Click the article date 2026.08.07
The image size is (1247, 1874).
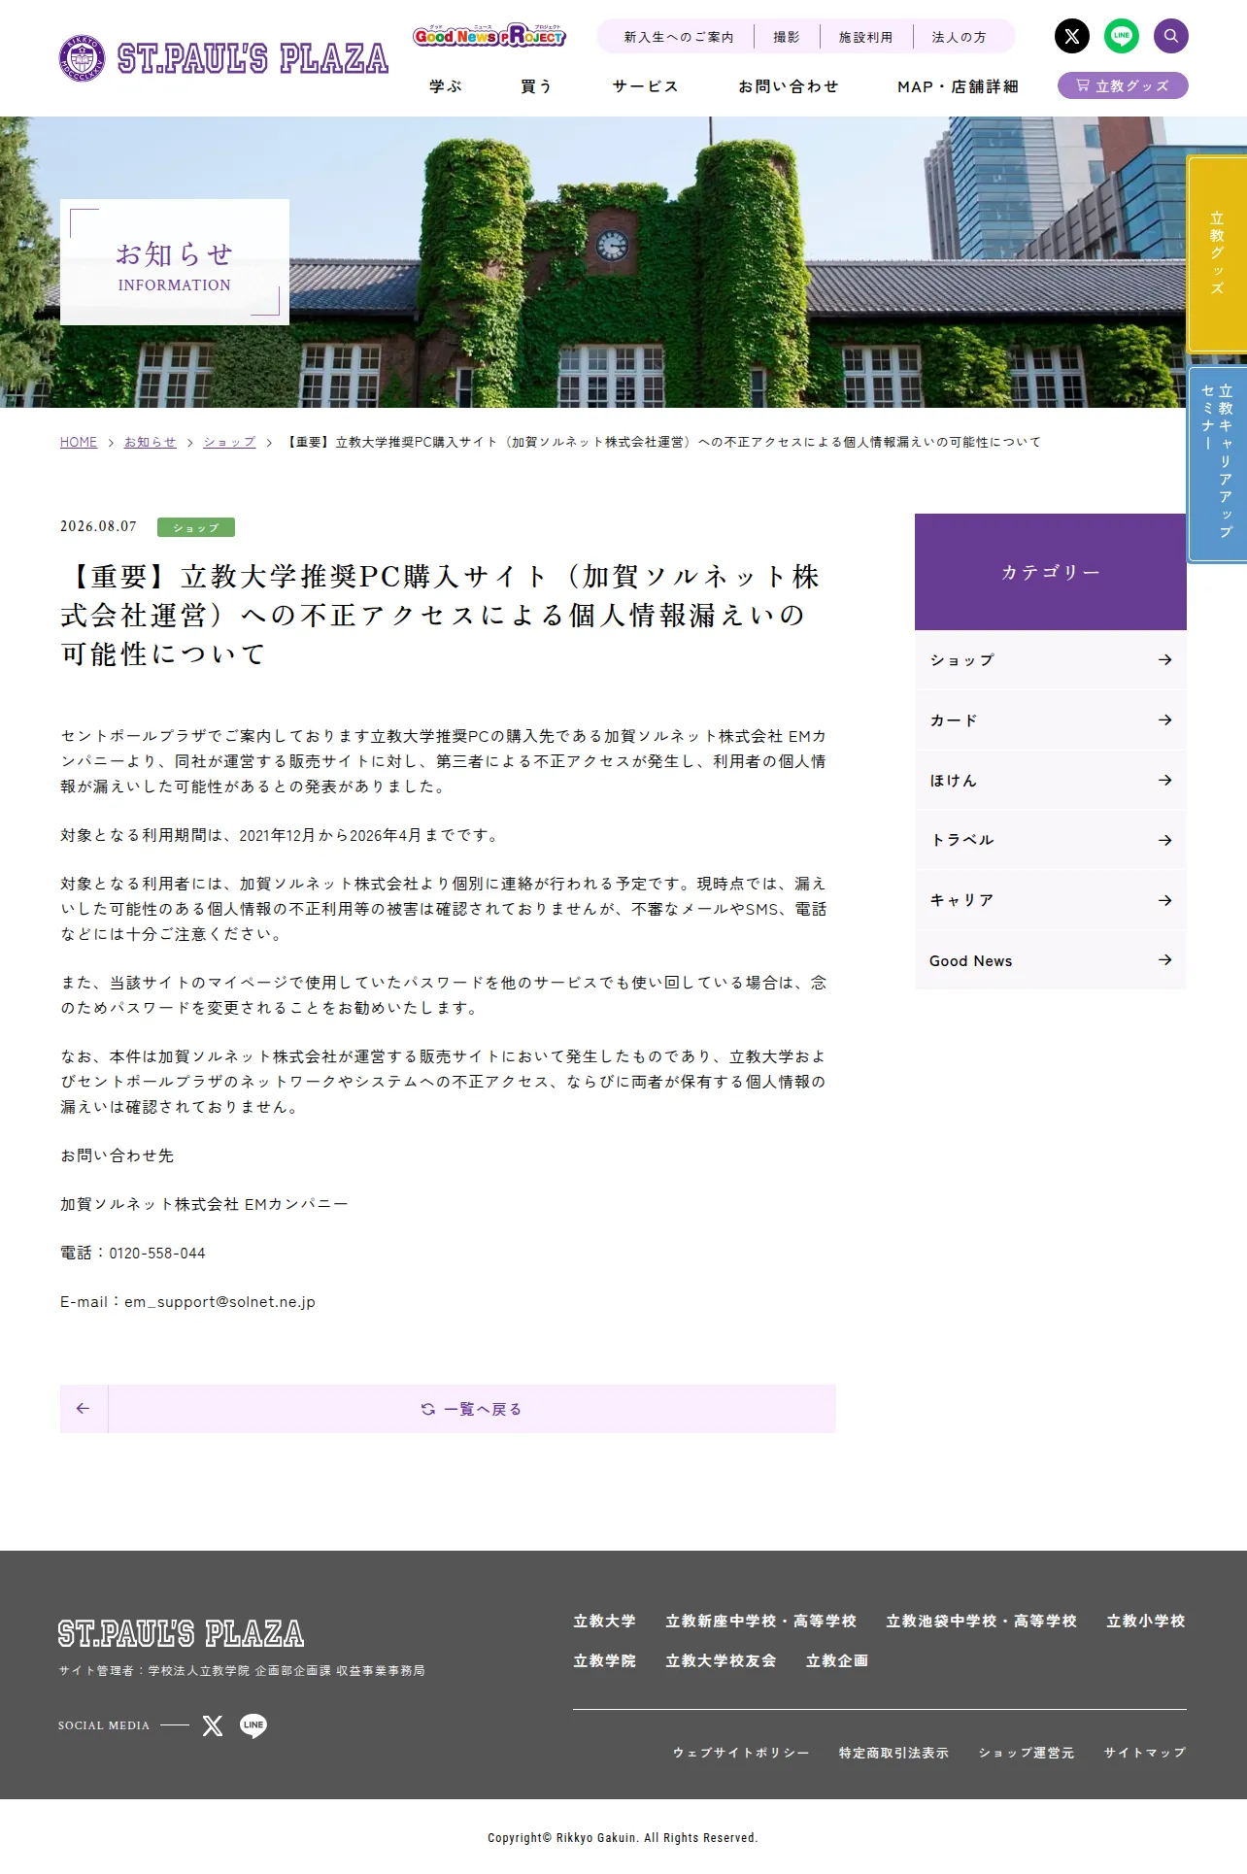point(99,527)
